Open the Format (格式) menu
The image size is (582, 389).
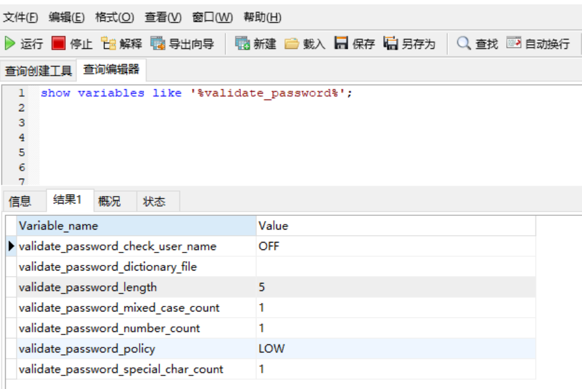point(114,17)
